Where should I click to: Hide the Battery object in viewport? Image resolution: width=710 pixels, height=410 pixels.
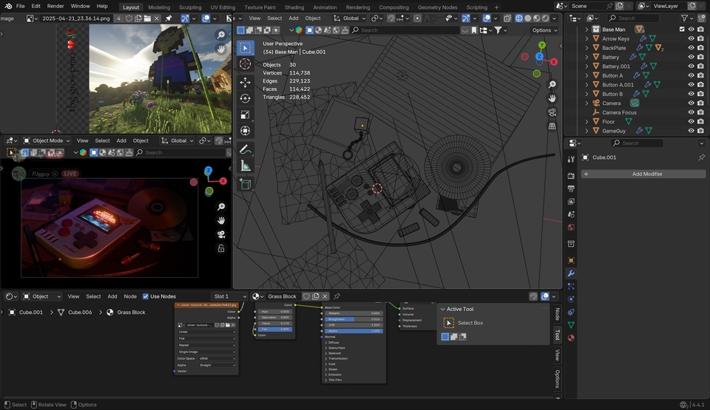click(x=691, y=57)
